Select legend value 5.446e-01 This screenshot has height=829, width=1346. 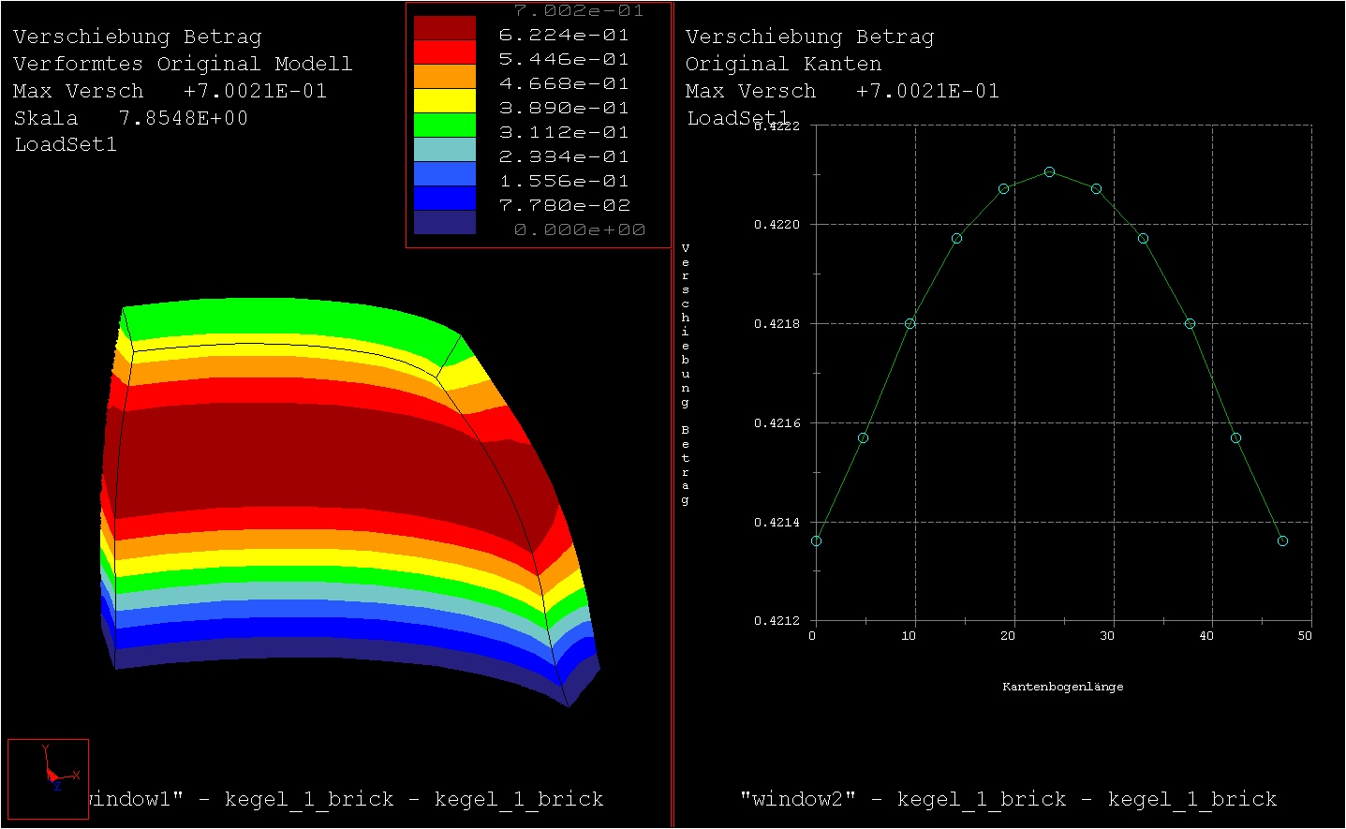click(x=564, y=59)
